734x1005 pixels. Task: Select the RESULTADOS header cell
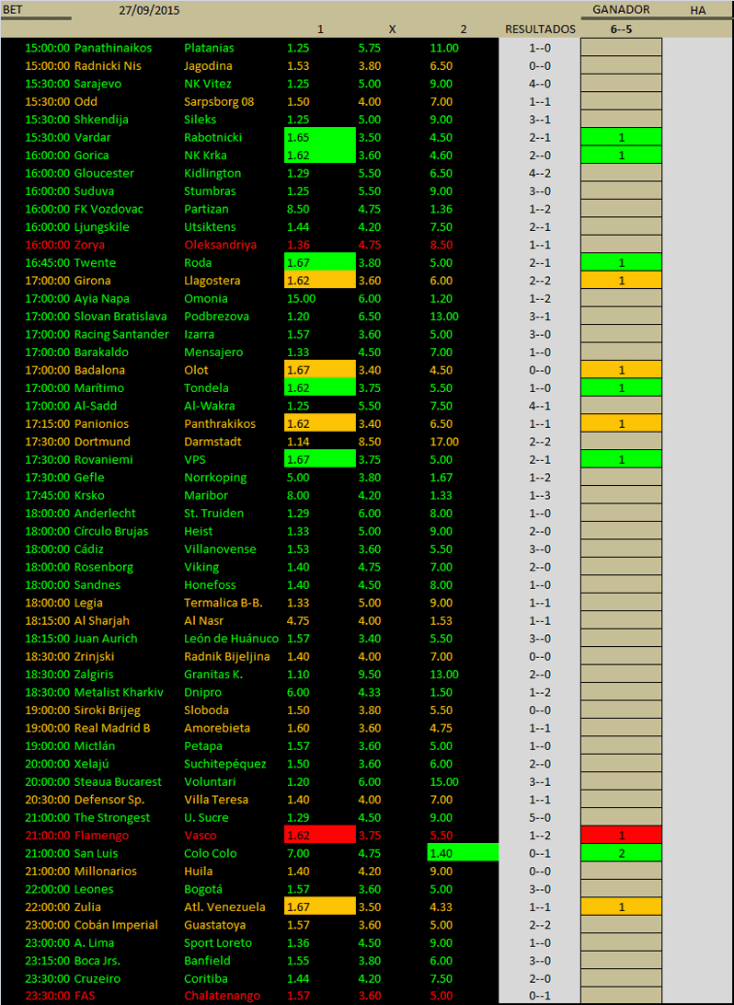[540, 29]
